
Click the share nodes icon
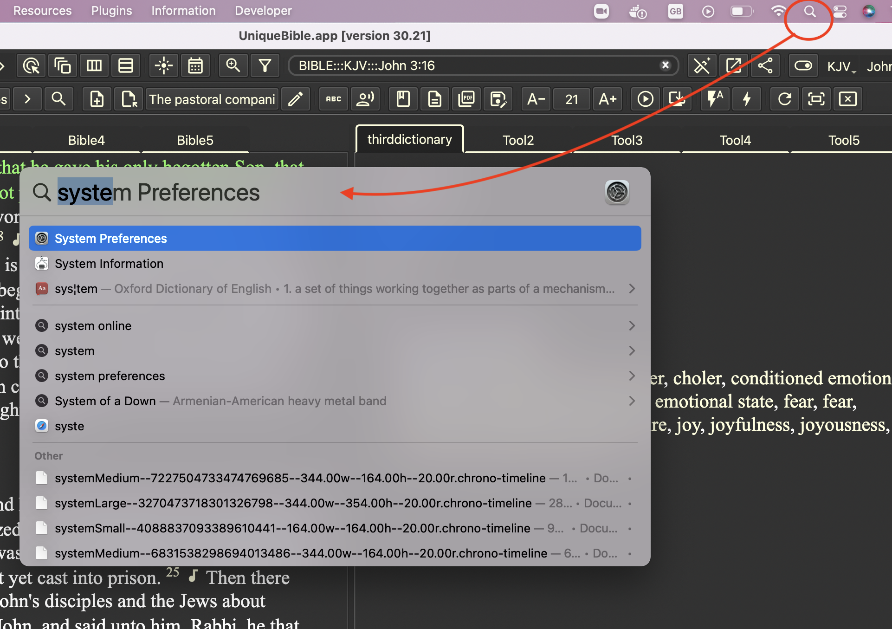765,65
